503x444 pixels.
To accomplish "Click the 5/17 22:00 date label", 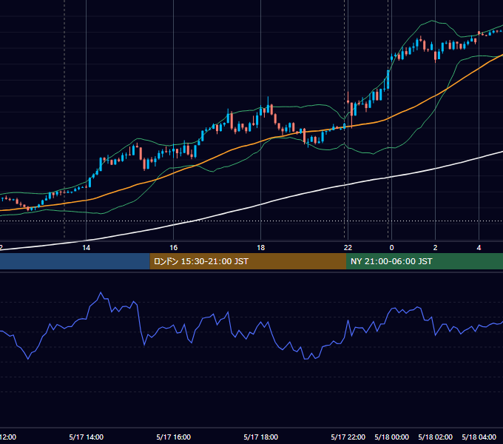I will coord(348,437).
